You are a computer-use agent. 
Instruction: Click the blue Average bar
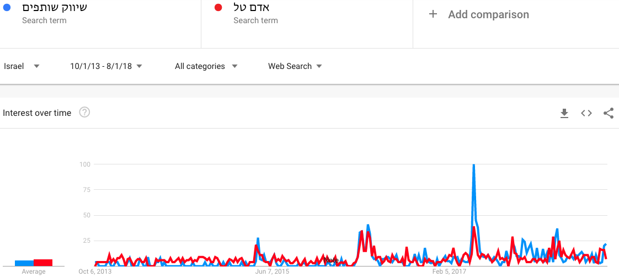pyautogui.click(x=24, y=263)
